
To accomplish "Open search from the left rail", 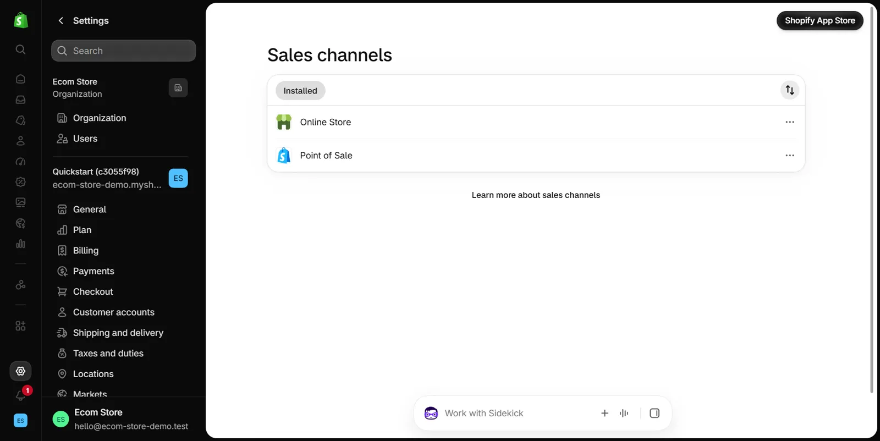I will tap(20, 49).
